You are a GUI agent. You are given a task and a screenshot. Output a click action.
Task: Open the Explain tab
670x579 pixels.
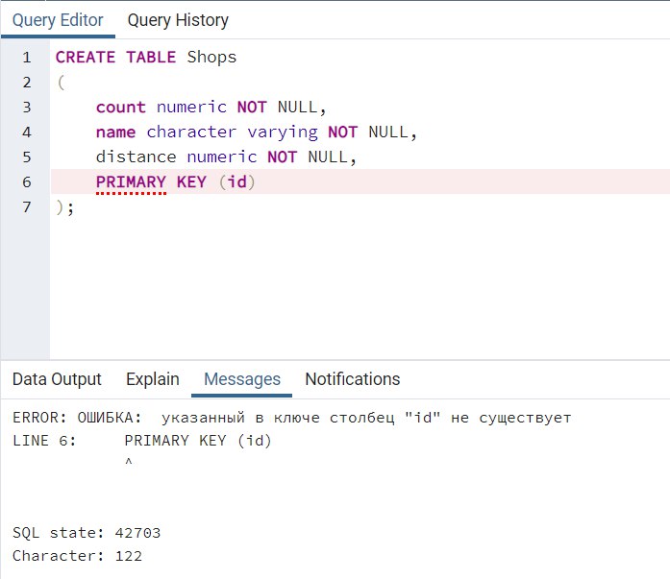(153, 379)
